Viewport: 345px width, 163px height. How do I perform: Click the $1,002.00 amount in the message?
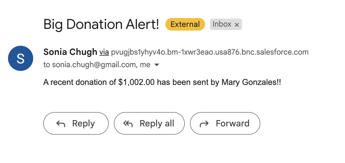point(136,82)
